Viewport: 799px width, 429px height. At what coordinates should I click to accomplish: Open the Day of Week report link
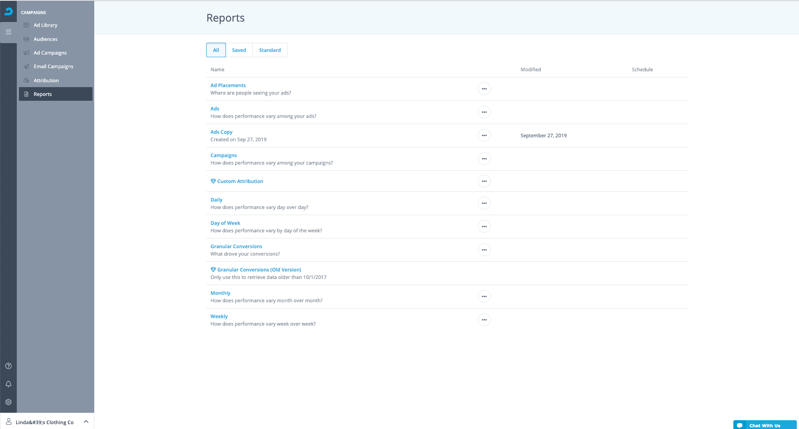coord(226,223)
